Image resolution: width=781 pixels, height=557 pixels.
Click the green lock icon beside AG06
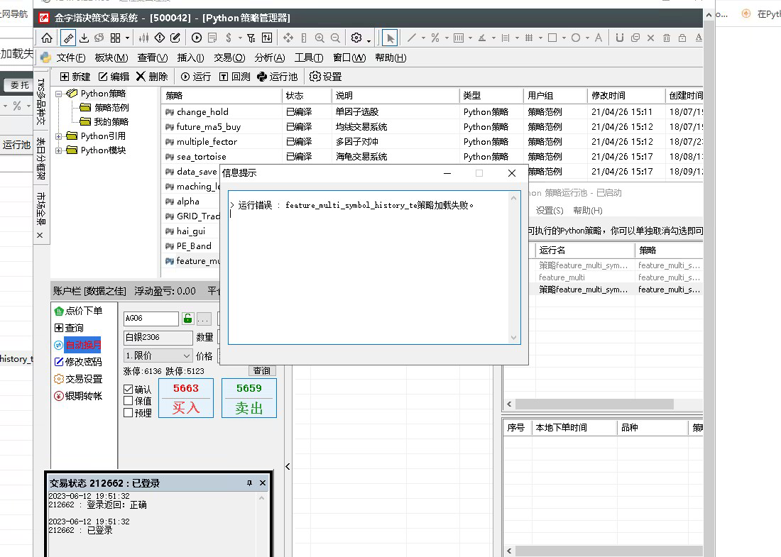coord(187,319)
